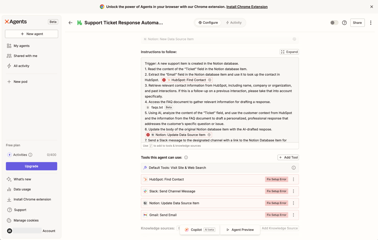Screen dimensions: 378x240
Task: Open the help question mark icon
Action: click(344, 23)
